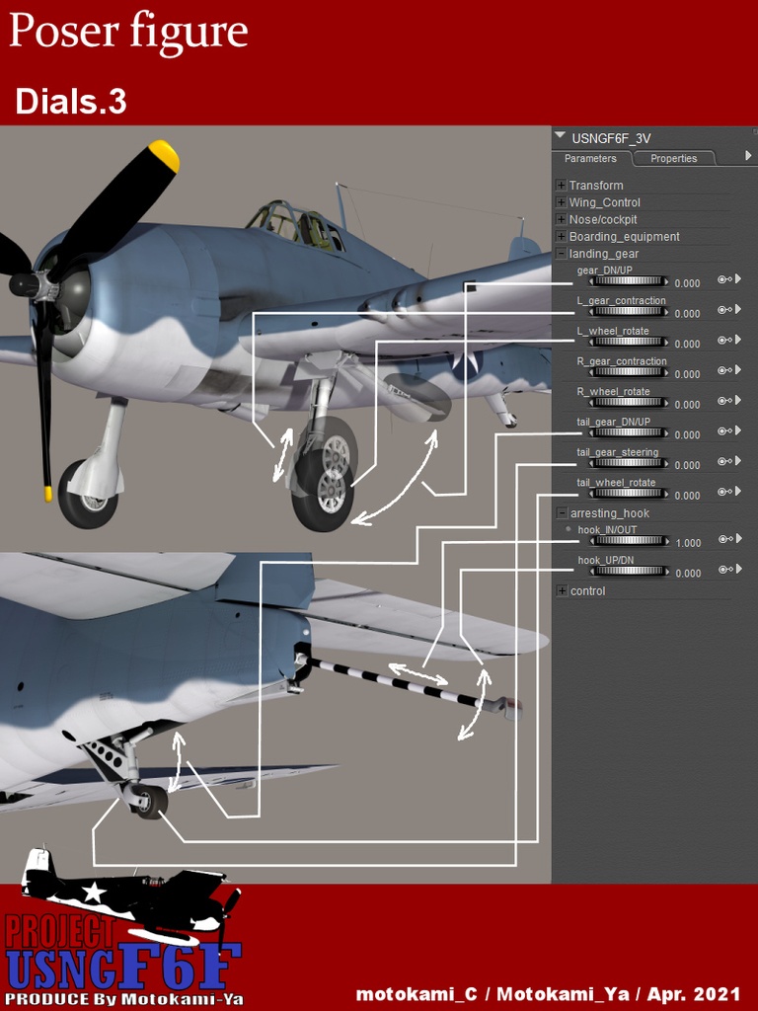The width and height of the screenshot is (758, 1011).
Task: Click the gear_DN/UP value field 0.000
Action: pos(687,283)
